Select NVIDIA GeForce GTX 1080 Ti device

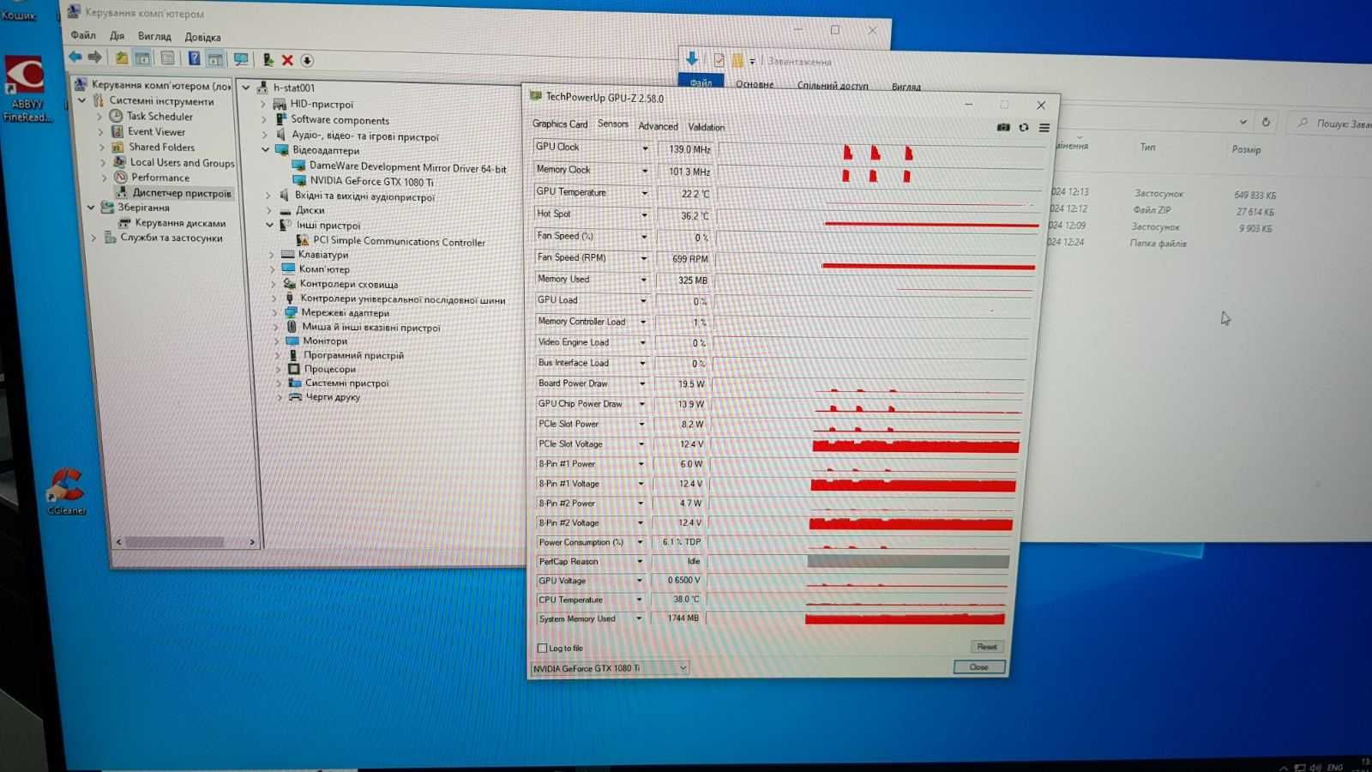pos(371,181)
